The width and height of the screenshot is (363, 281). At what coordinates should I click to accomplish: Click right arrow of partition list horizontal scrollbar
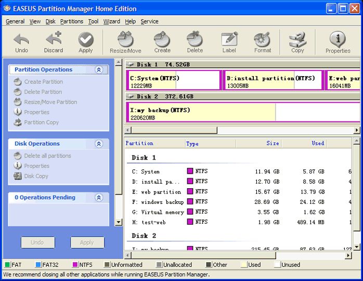348,255
